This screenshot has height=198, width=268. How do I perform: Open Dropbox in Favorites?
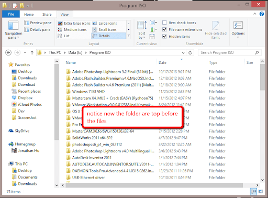click(x=22, y=98)
